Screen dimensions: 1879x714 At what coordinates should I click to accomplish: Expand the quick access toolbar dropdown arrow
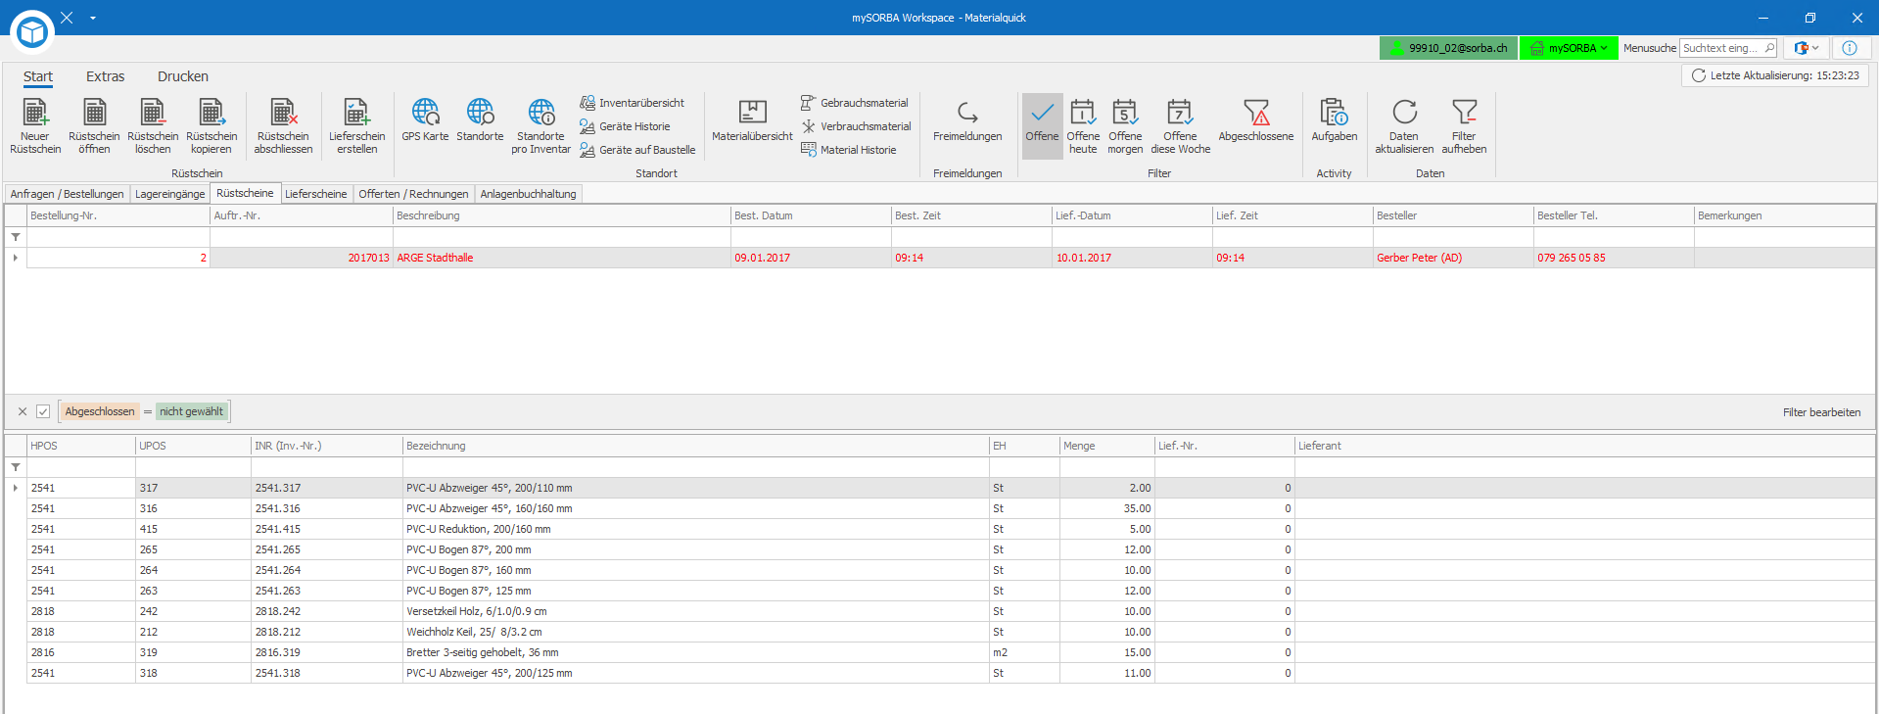tap(93, 18)
